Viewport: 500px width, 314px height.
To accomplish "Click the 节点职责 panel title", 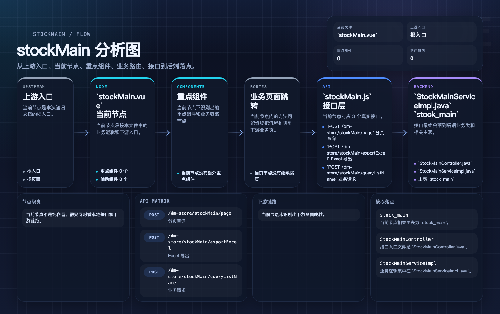I will coord(31,202).
